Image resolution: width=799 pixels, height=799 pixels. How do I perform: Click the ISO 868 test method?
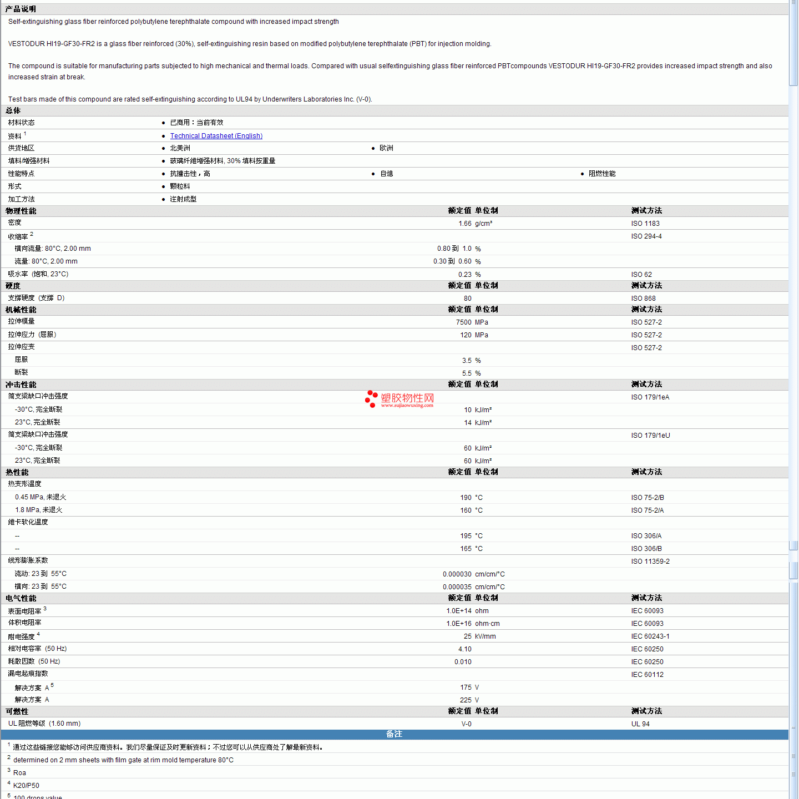pyautogui.click(x=643, y=299)
